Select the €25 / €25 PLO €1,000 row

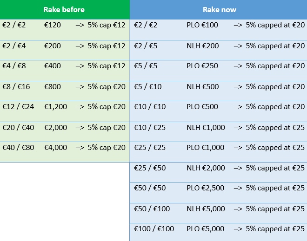[219, 148]
